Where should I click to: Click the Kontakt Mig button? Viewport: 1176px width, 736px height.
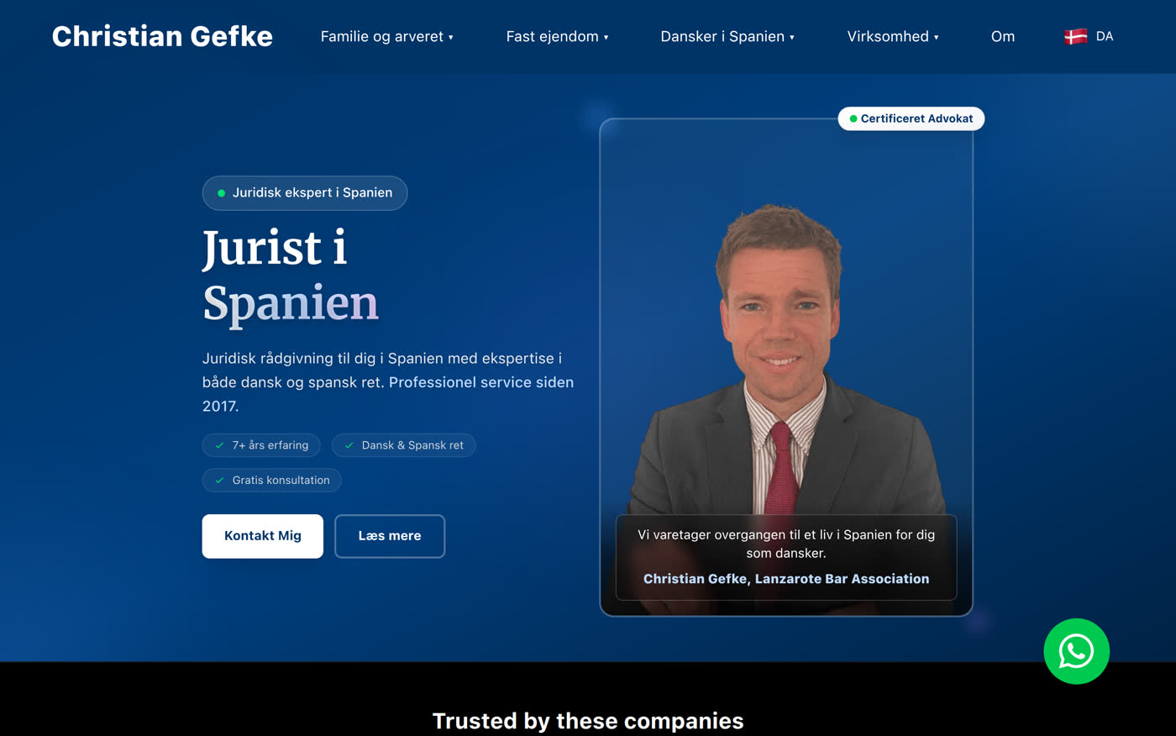(x=263, y=536)
